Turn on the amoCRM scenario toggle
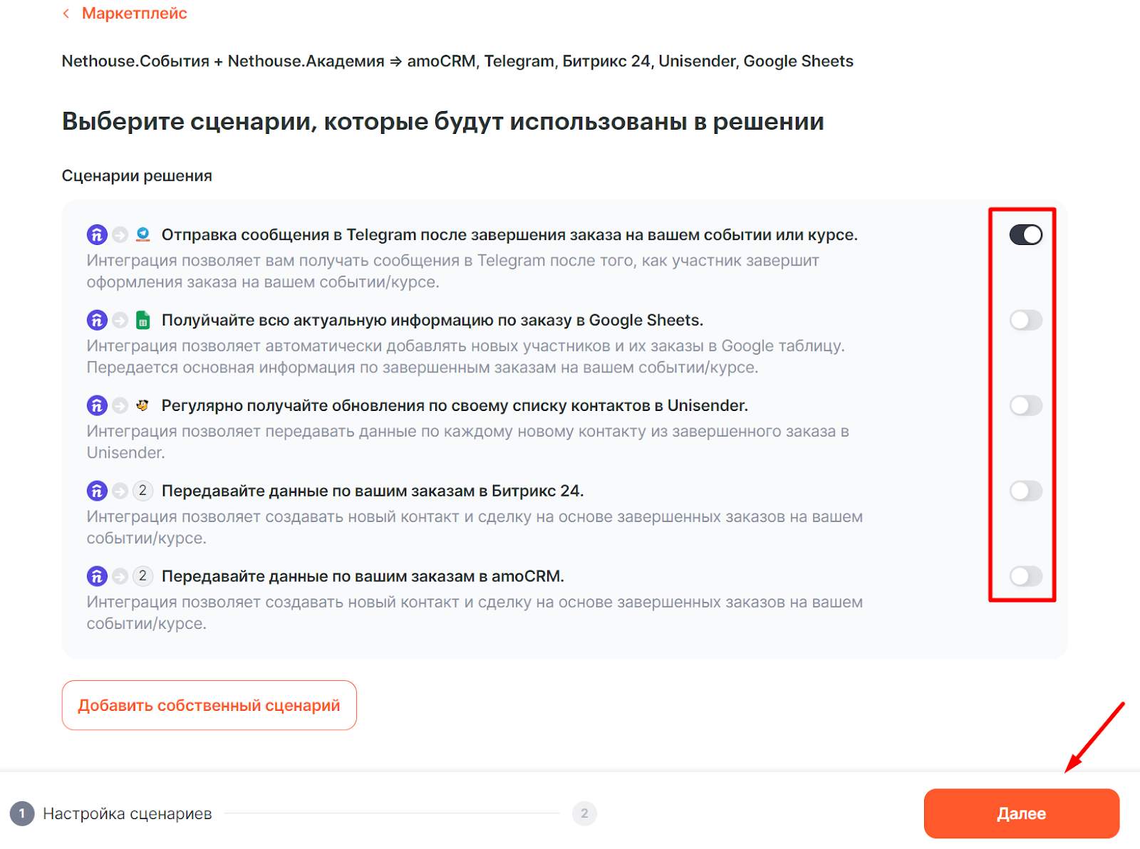1140x849 pixels. [x=1025, y=576]
